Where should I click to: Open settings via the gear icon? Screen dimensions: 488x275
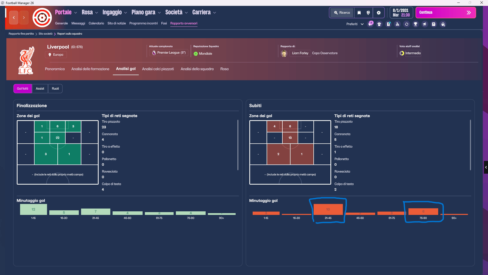click(378, 13)
